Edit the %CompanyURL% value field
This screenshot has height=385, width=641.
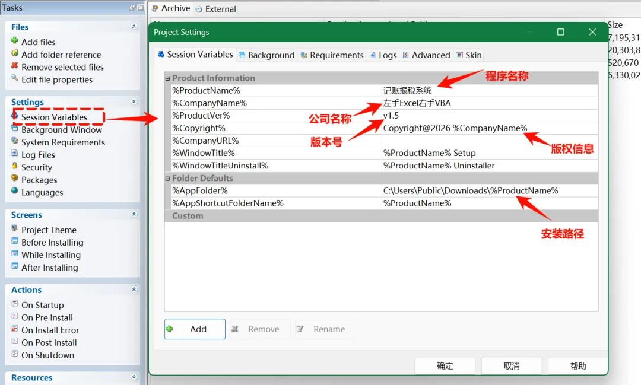(x=489, y=141)
